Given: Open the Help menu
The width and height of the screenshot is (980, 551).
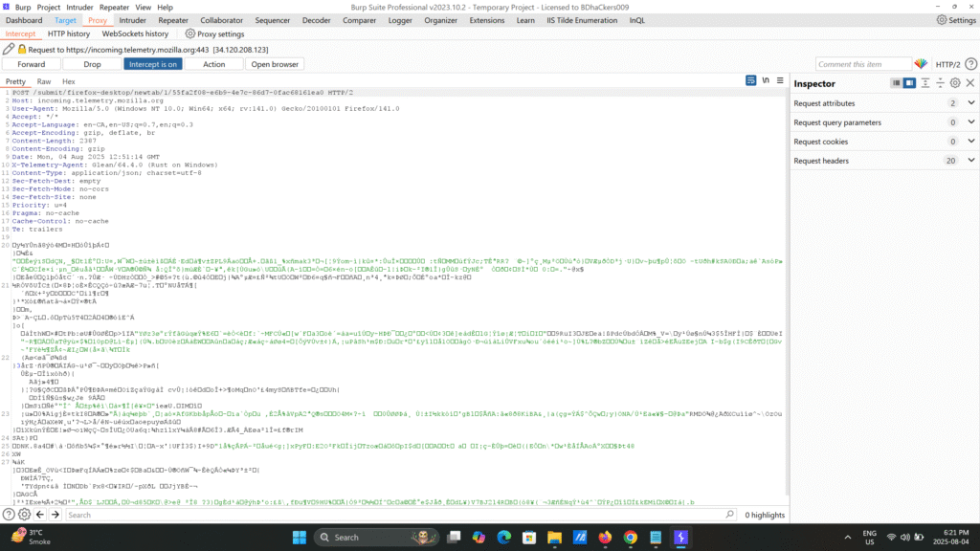Looking at the screenshot, I should click(165, 7).
